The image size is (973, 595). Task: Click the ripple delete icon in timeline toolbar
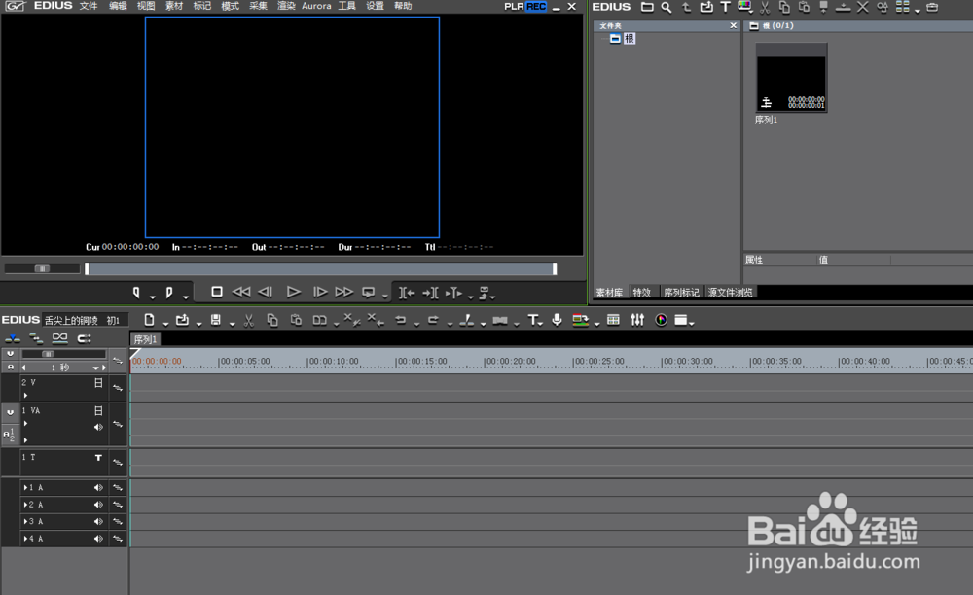pos(376,320)
